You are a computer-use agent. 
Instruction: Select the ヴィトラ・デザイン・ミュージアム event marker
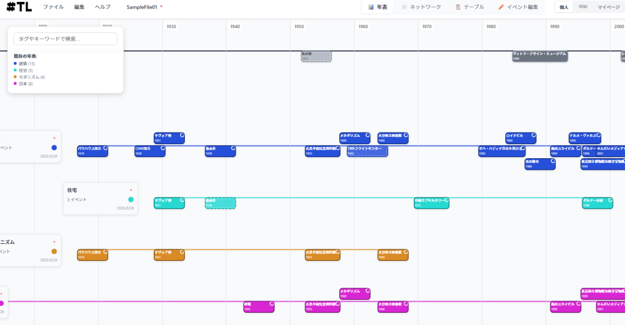tap(540, 56)
